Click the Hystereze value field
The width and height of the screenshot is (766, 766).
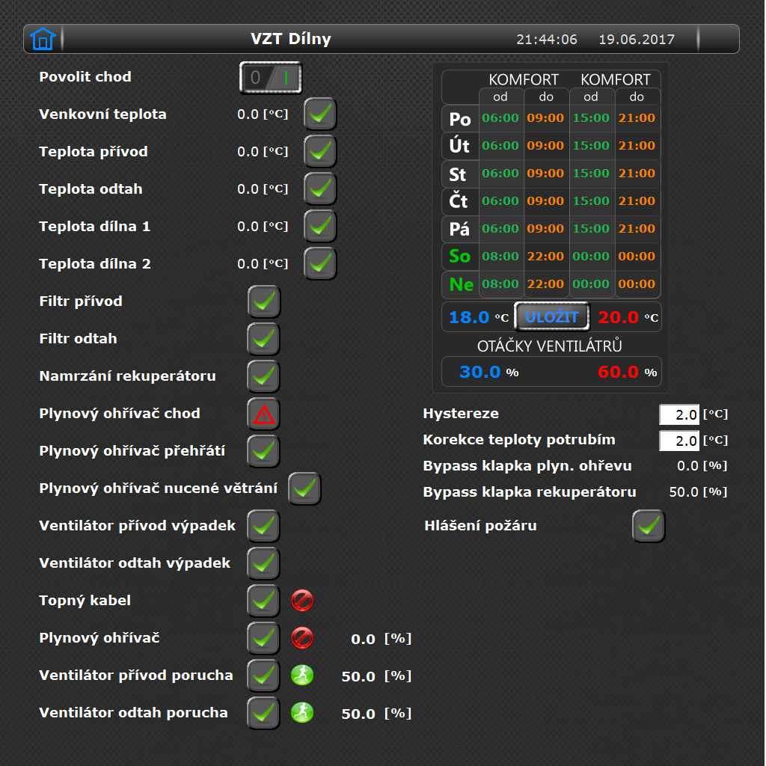679,414
